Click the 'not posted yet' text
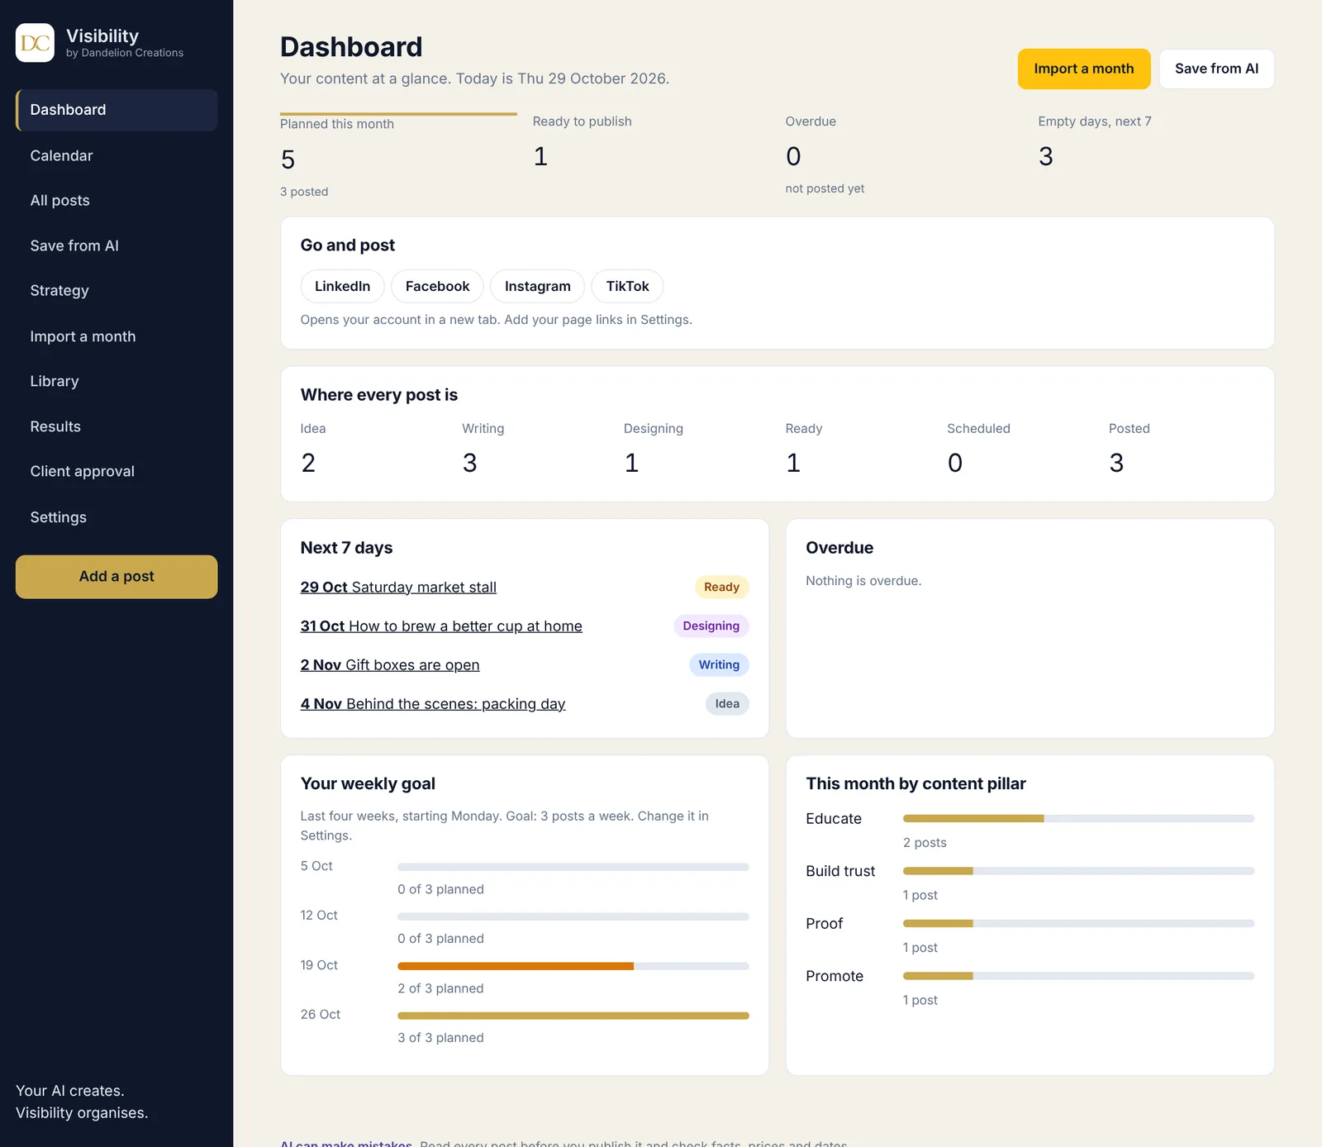The width and height of the screenshot is (1322, 1147). [x=825, y=188]
